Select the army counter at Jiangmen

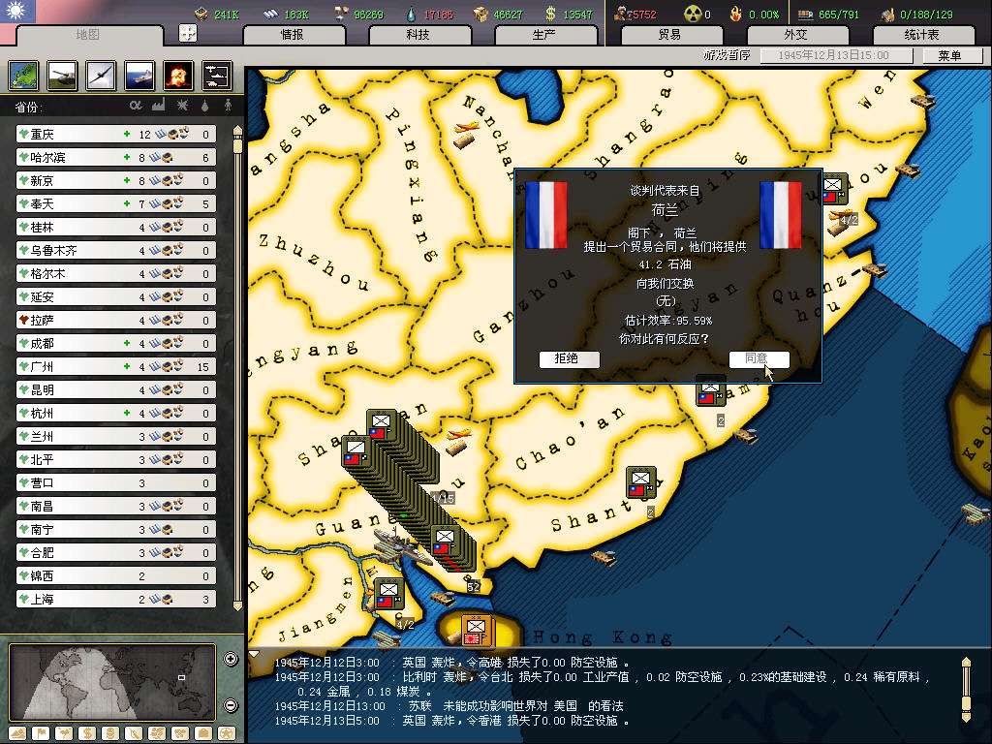coord(388,594)
